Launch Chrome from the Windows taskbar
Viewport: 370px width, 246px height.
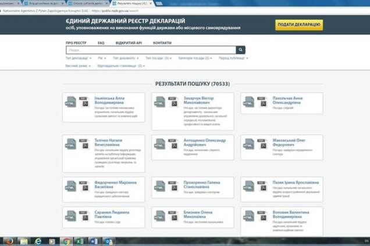tap(67, 241)
